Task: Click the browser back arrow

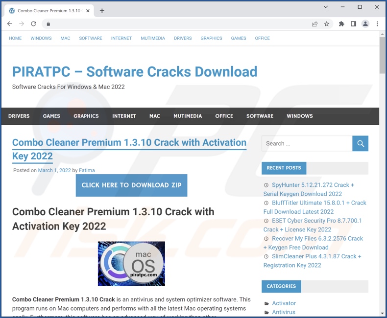Action: pos(10,23)
